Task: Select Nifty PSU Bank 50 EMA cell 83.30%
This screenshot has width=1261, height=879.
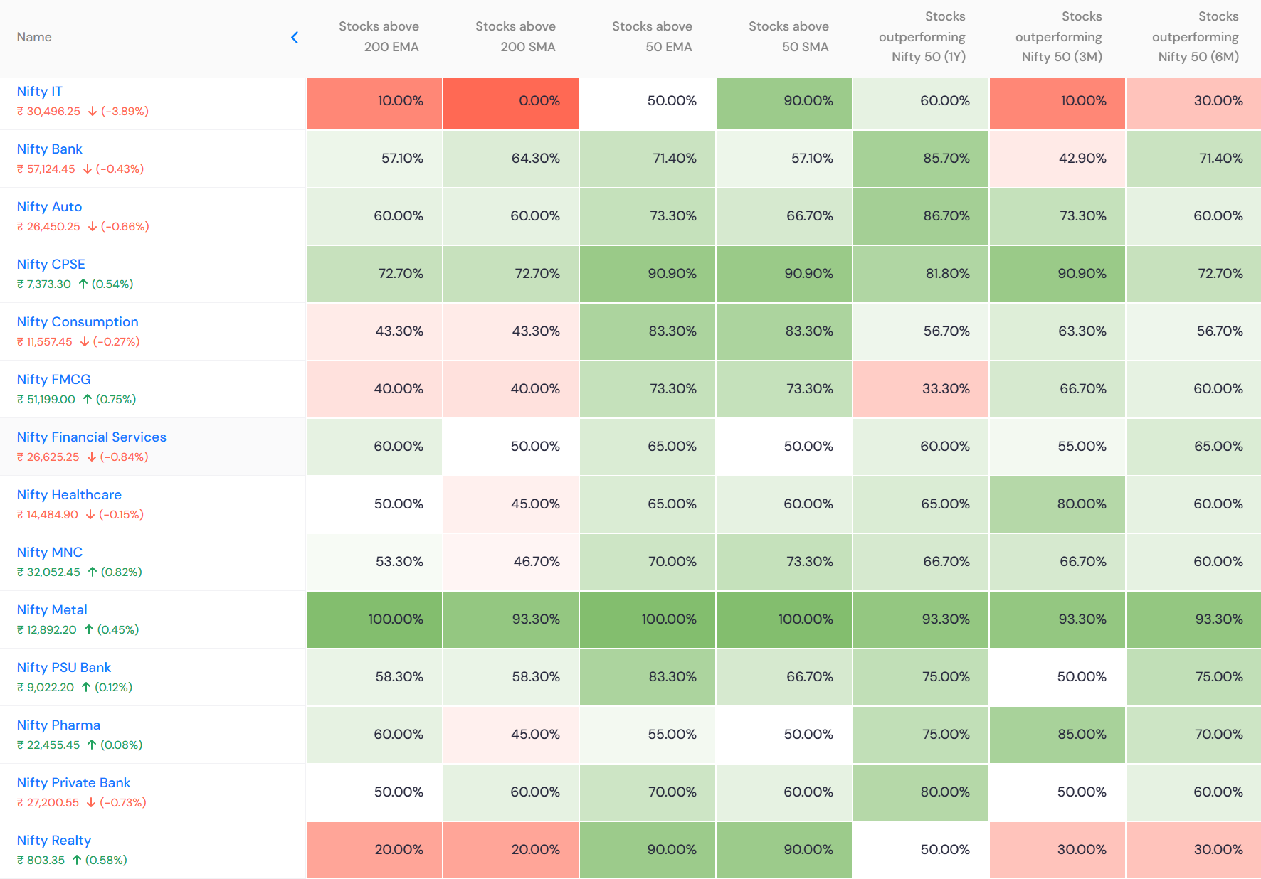Action: pyautogui.click(x=648, y=678)
